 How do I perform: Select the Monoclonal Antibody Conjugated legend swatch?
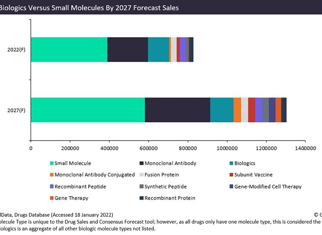point(51,175)
